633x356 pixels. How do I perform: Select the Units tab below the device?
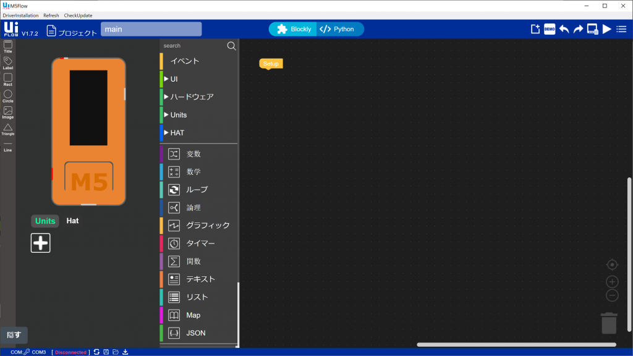pyautogui.click(x=45, y=221)
